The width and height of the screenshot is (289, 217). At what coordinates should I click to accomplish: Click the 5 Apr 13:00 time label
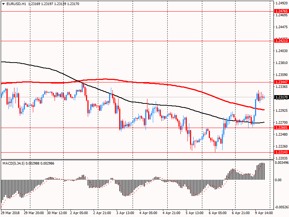(x=195, y=213)
